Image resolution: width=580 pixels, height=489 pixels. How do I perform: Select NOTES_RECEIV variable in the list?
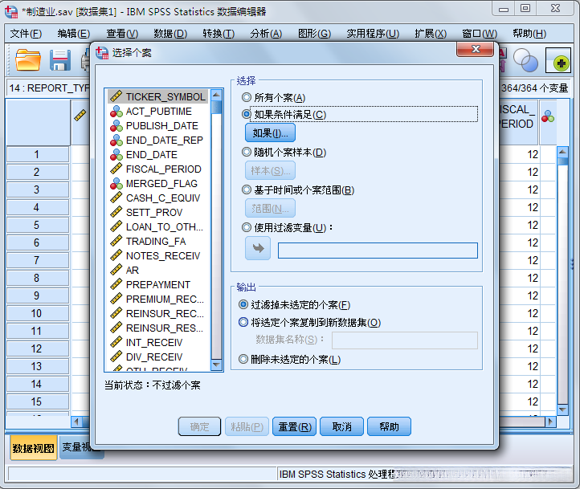158,255
